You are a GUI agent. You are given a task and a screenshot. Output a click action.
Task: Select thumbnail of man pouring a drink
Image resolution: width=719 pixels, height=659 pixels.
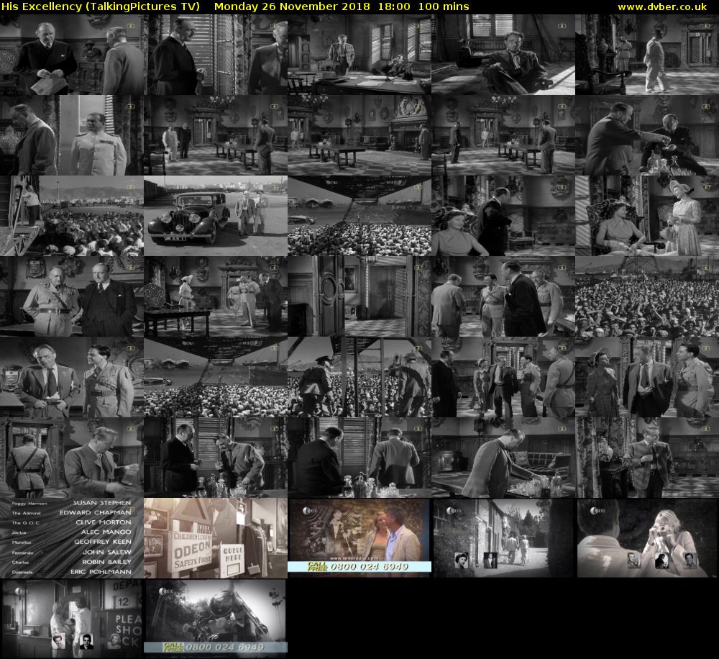coord(646,135)
